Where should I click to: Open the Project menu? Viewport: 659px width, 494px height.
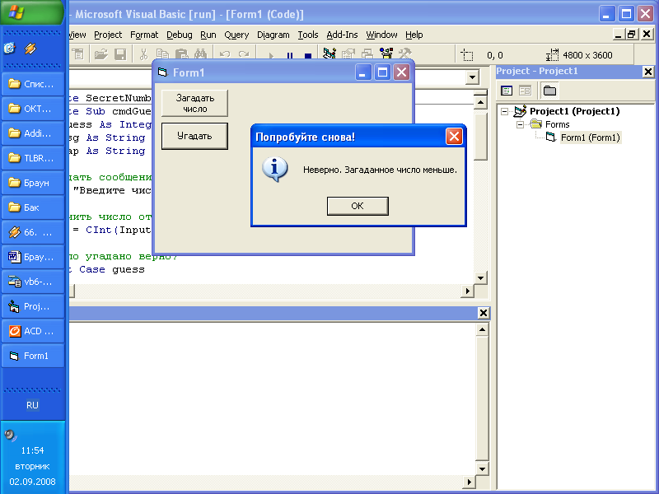[108, 35]
